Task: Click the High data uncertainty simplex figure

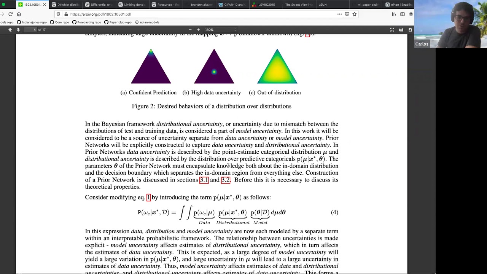Action: click(214, 66)
